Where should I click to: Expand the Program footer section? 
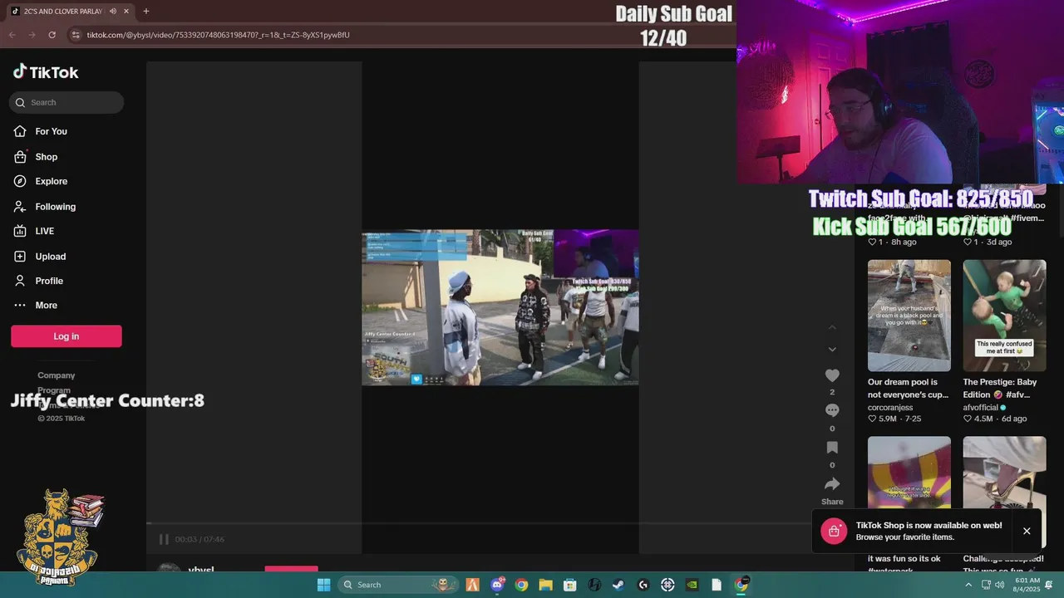pos(53,390)
